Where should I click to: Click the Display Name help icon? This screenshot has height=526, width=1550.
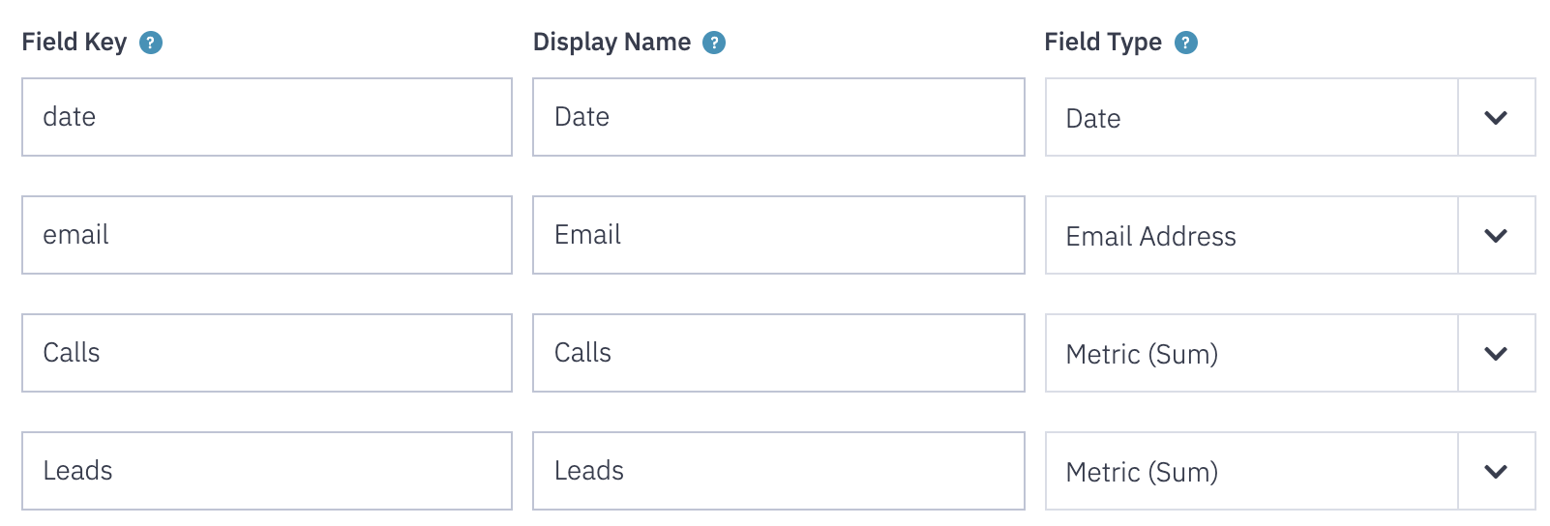(x=714, y=43)
